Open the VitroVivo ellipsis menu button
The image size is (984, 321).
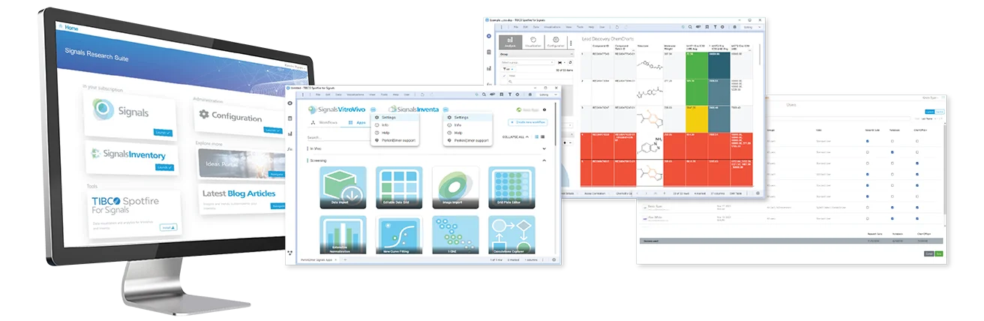(373, 110)
